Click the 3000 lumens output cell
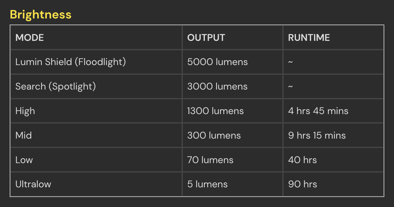The width and height of the screenshot is (394, 207). 232,87
